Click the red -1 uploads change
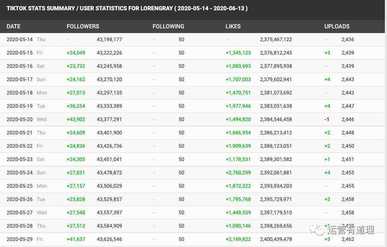Image resolution: width=387 pixels, height=247 pixels. [x=326, y=119]
